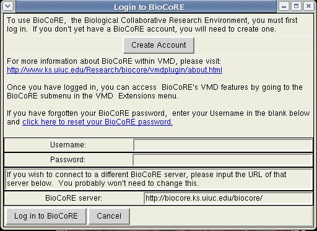Click the intro paragraph about BioCoRE accounts

152,25
